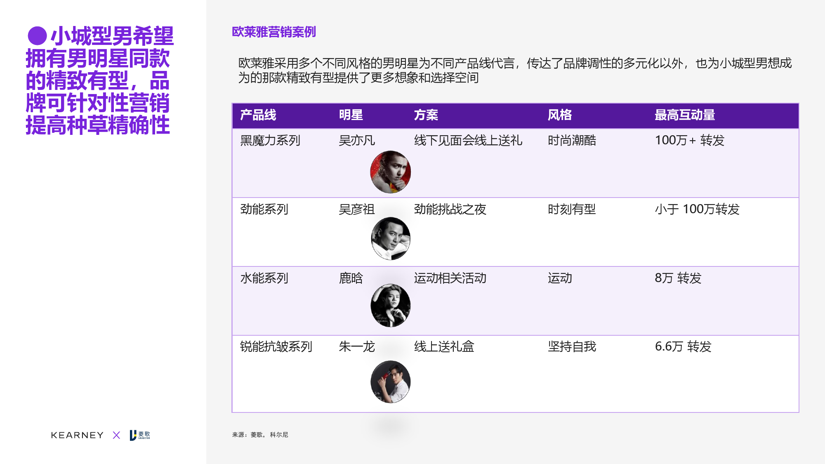The height and width of the screenshot is (464, 825).
Task: Click the 100万+ 转发 value
Action: 689,141
